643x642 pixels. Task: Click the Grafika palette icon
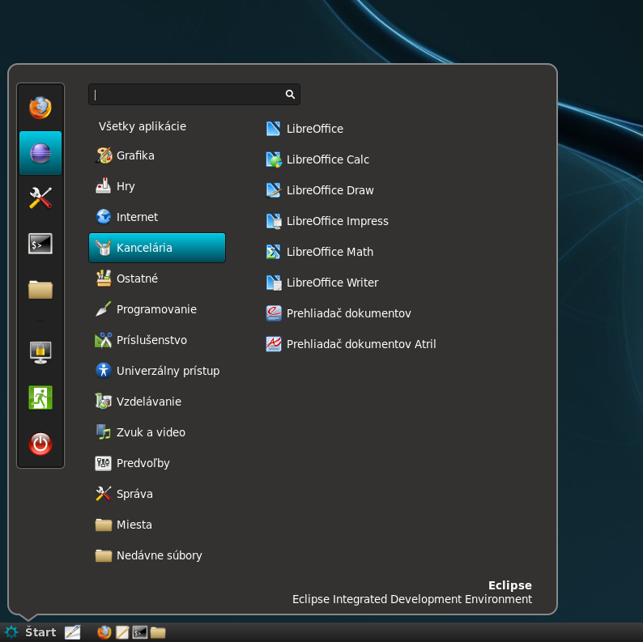click(x=104, y=155)
